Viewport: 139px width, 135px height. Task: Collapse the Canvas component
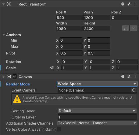pyautogui.click(x=4, y=77)
